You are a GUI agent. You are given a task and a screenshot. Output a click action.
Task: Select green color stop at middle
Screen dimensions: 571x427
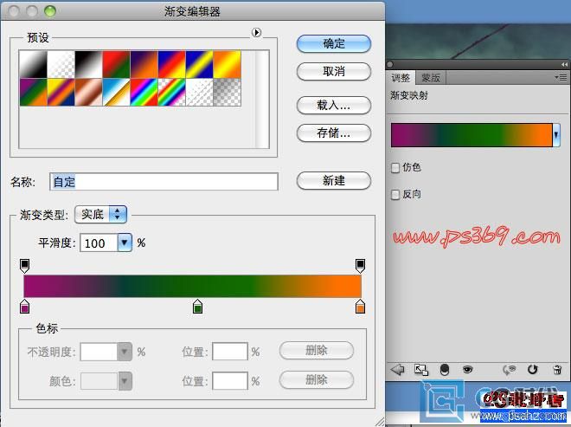[x=197, y=307]
